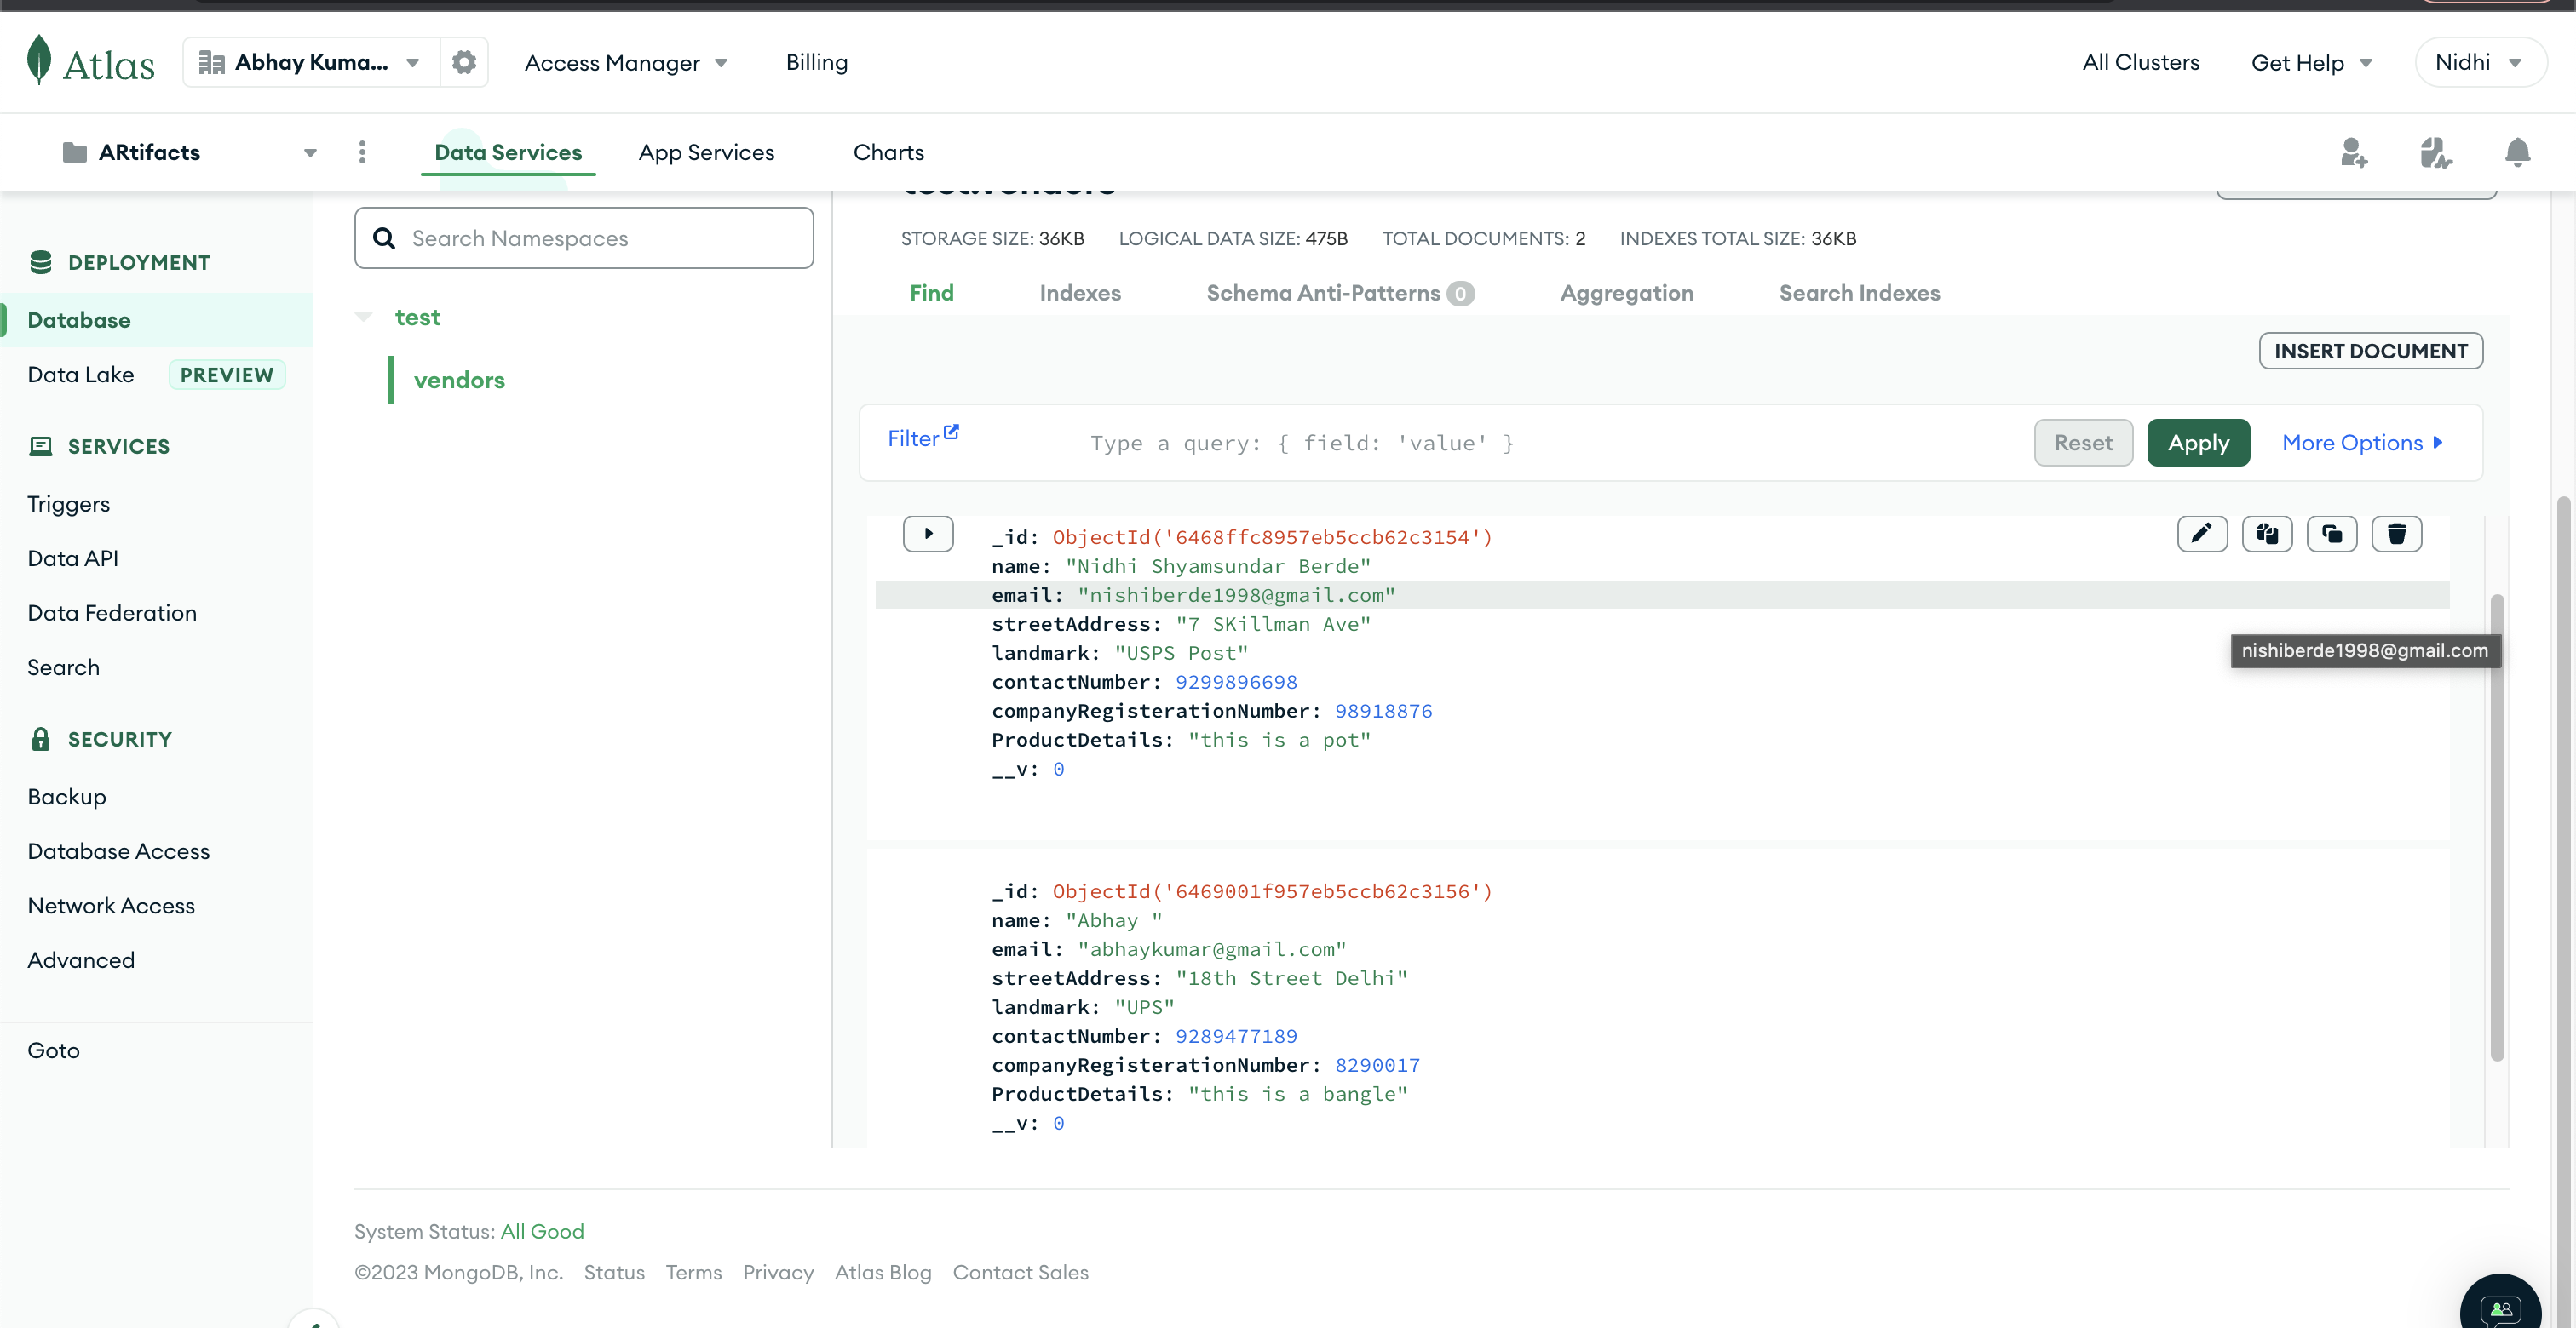Expand the first document's fields
The width and height of the screenshot is (2576, 1328).
pyautogui.click(x=927, y=534)
